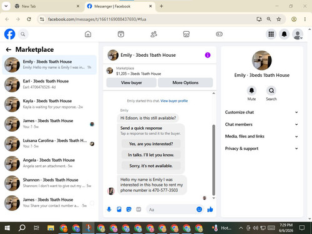Record a voice clip
The height and width of the screenshot is (234, 312).
[x=109, y=209]
